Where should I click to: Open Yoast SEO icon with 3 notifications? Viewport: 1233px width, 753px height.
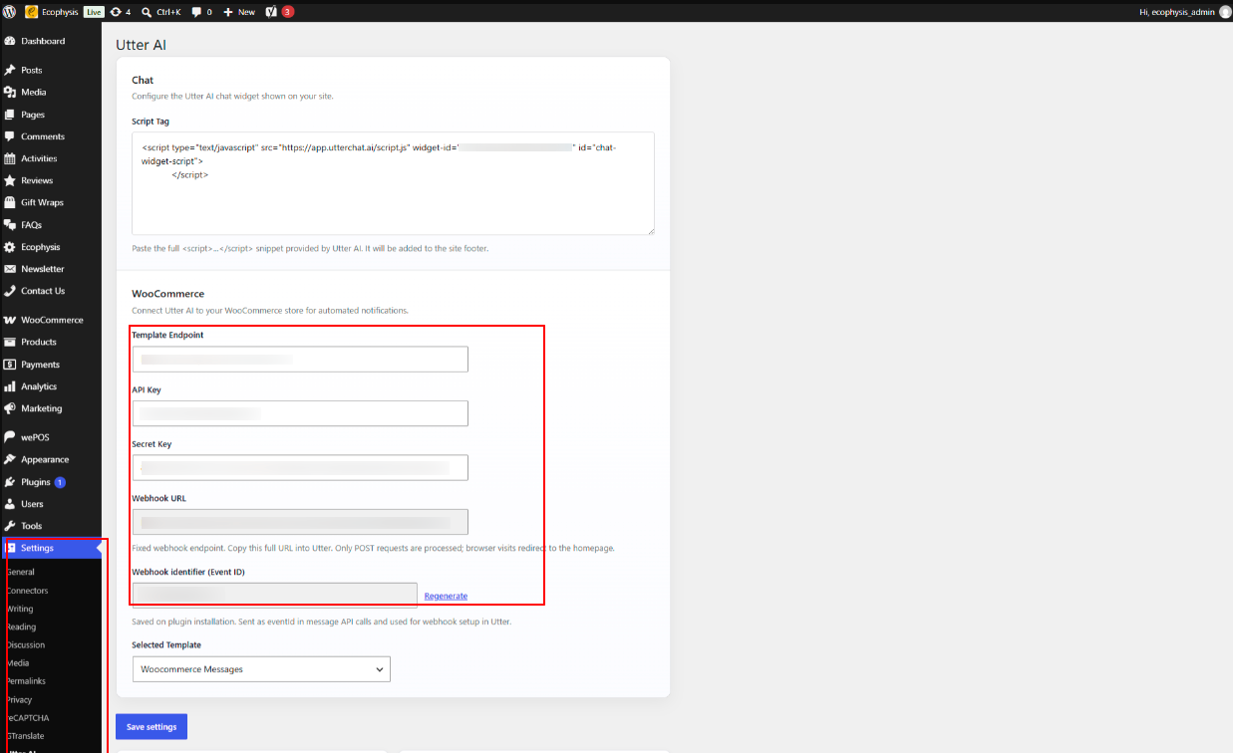click(279, 12)
